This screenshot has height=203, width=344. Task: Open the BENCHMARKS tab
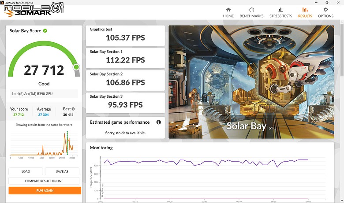pos(251,13)
